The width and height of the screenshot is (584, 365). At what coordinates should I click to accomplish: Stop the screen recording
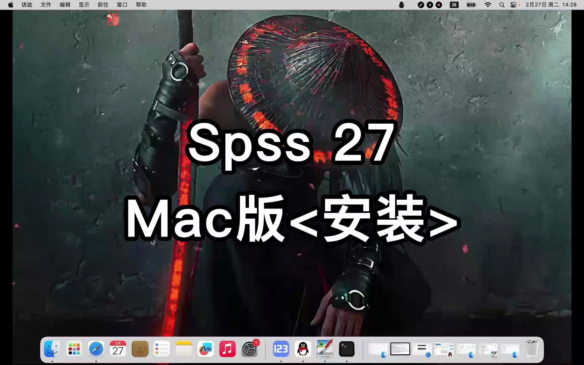pos(439,5)
